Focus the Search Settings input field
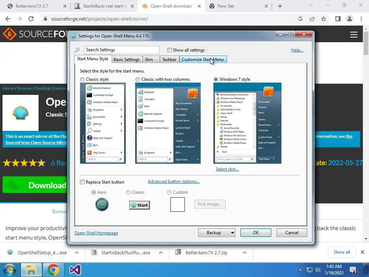The height and width of the screenshot is (277, 369). coord(122,50)
